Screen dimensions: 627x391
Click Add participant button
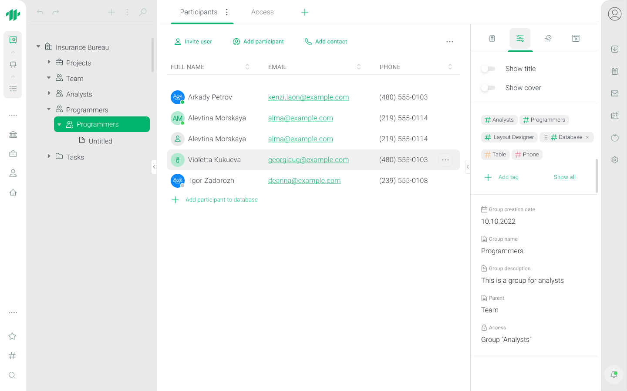click(x=258, y=42)
